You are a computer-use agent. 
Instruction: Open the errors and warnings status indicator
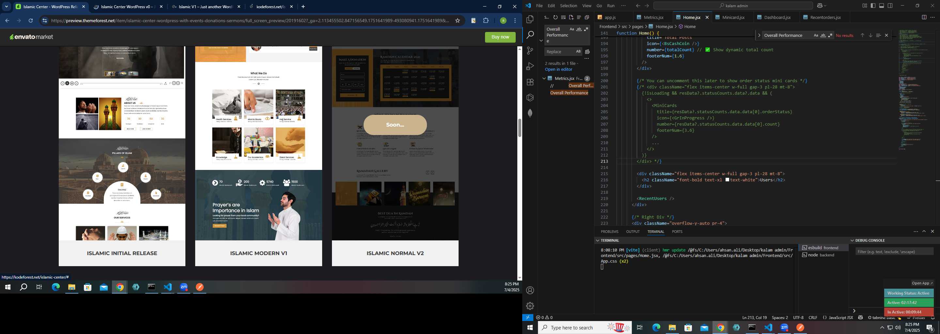tap(544, 318)
